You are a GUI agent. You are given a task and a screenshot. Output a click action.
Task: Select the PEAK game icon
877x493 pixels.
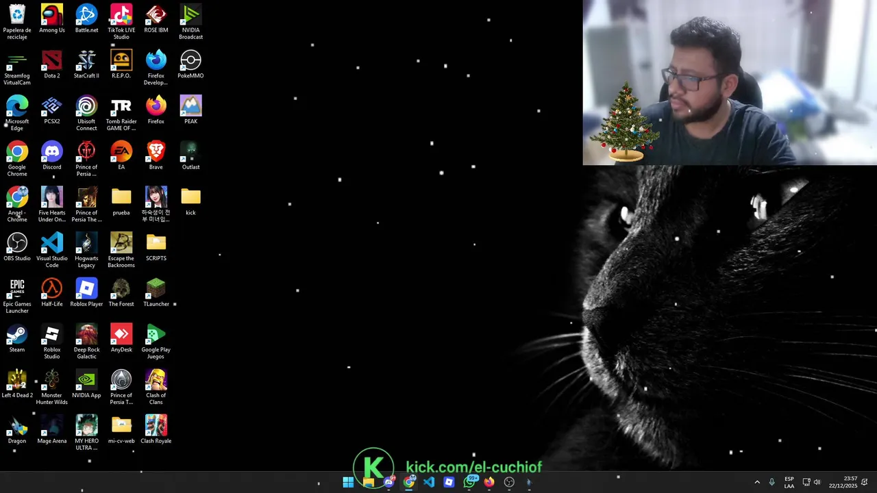[x=190, y=110]
